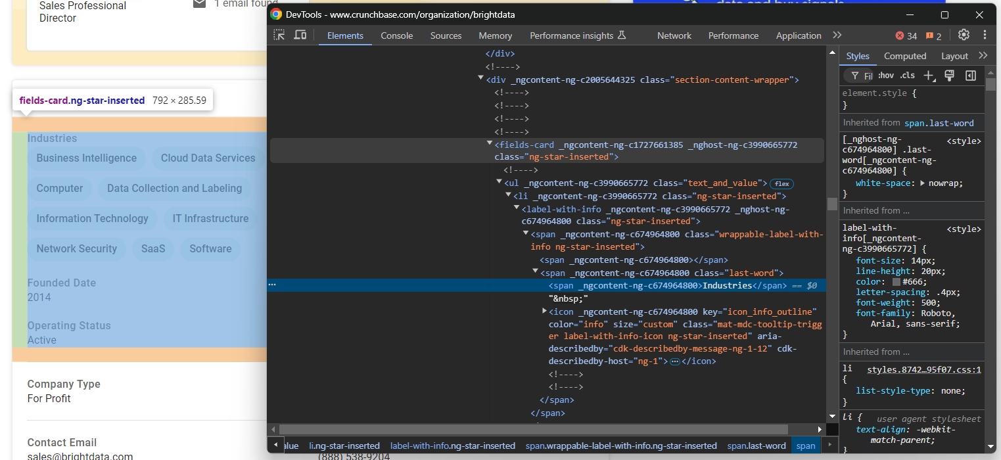This screenshot has height=460, width=1001.
Task: Show more DevTools main tabs
Action: [x=837, y=35]
